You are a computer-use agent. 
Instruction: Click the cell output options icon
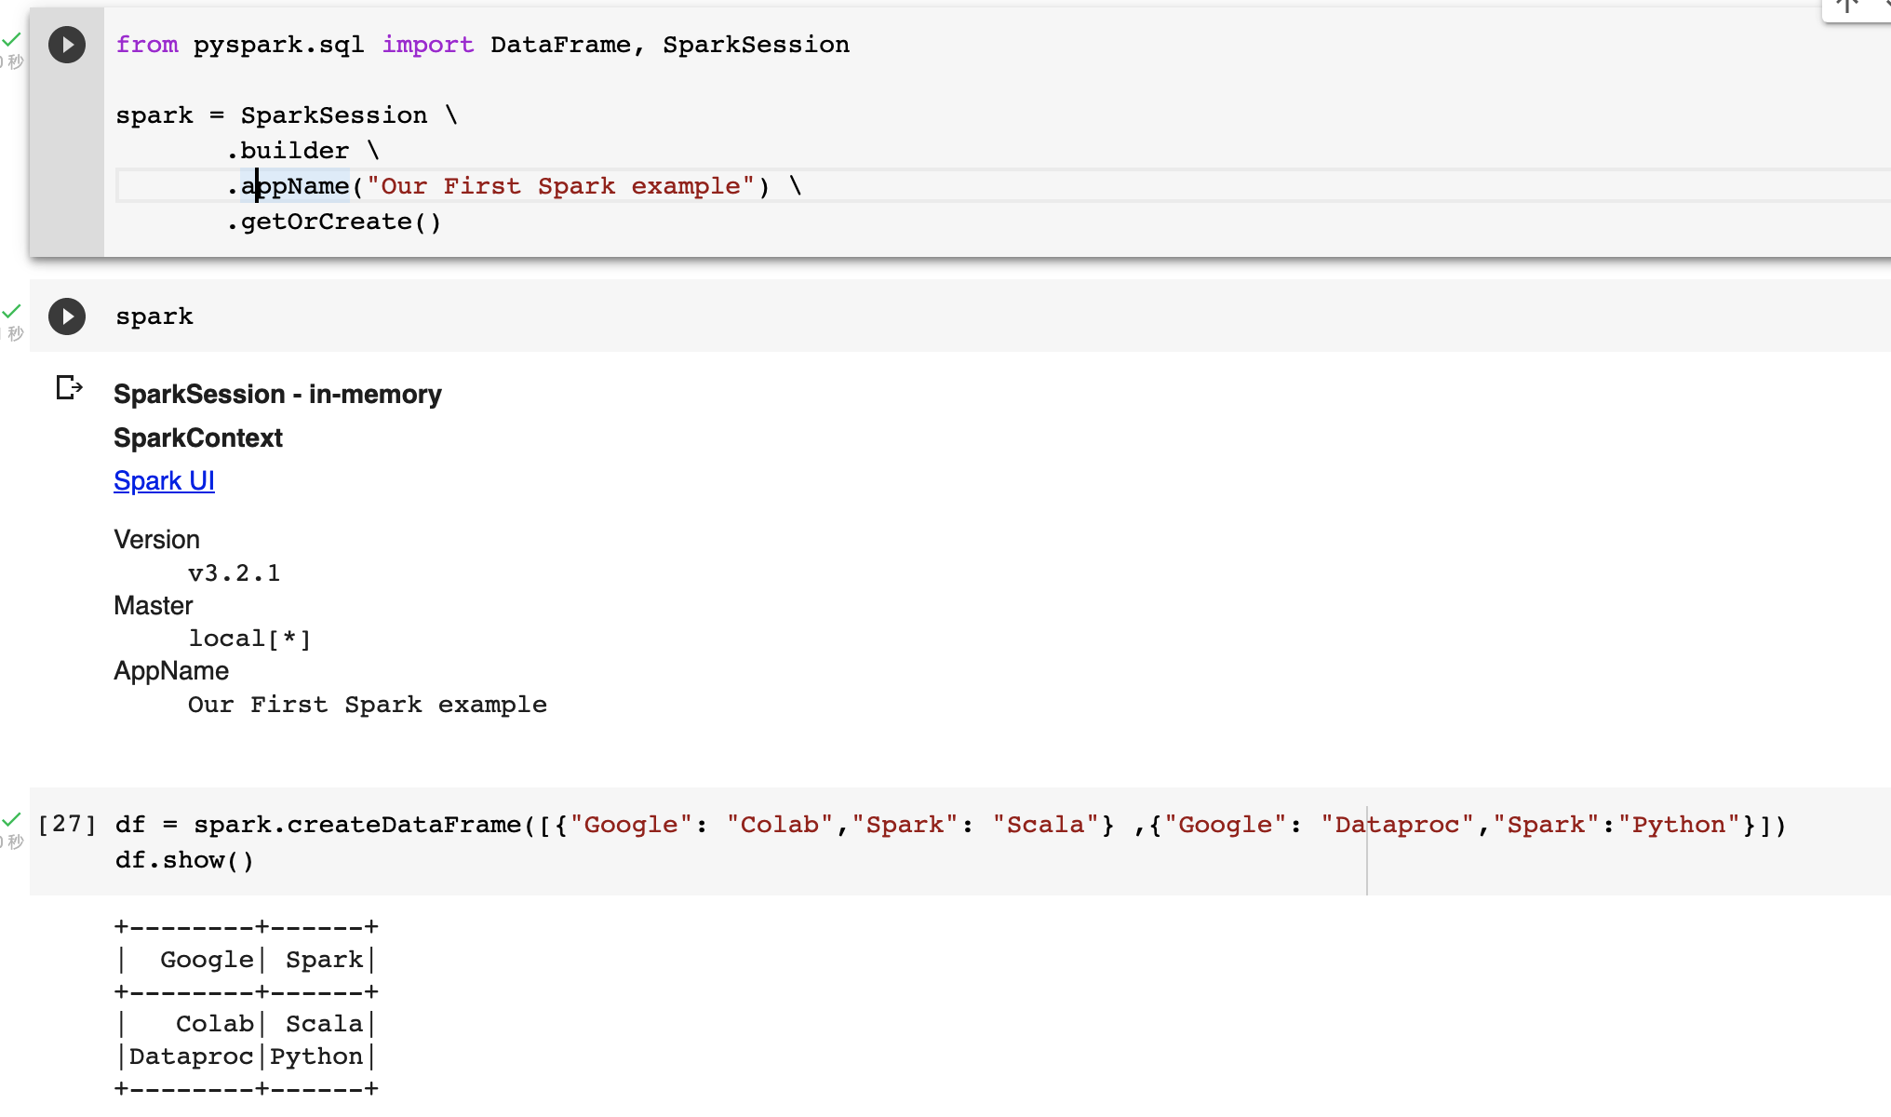tap(69, 387)
